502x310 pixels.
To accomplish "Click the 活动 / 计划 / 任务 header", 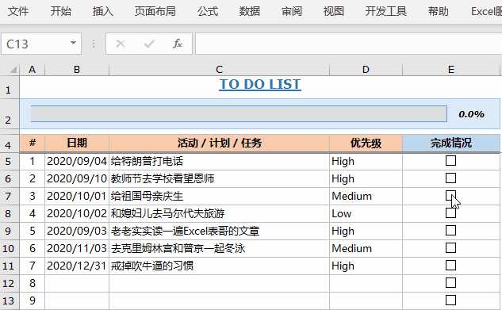I will click(x=220, y=143).
